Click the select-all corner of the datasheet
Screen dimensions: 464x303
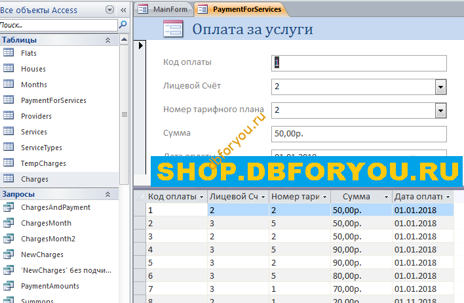point(140,197)
